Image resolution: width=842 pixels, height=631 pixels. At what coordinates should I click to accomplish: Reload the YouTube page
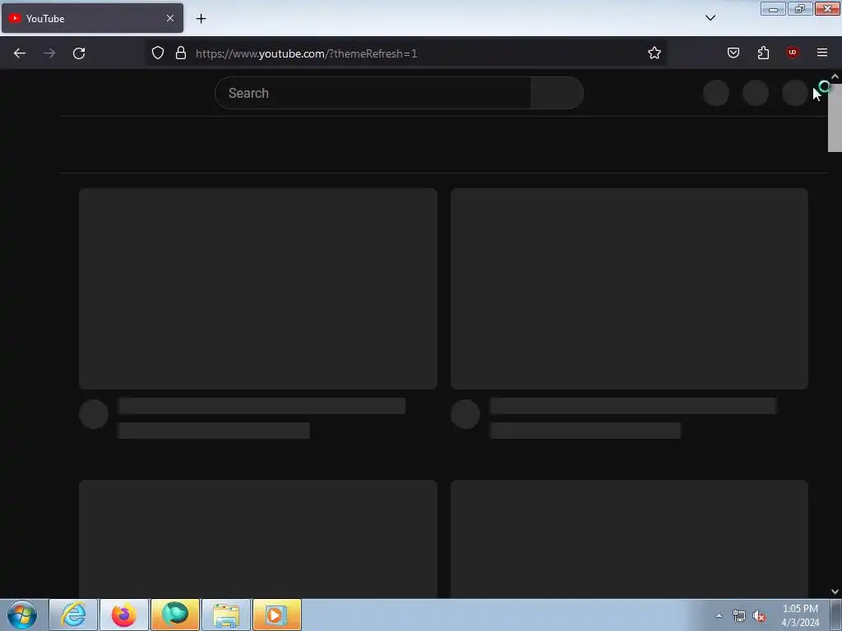pyautogui.click(x=79, y=53)
